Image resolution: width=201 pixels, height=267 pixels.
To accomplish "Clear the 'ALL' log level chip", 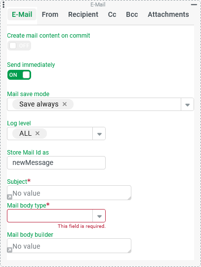I will 38,133.
